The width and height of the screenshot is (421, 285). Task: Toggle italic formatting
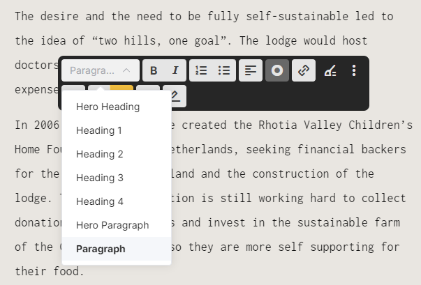tap(175, 70)
